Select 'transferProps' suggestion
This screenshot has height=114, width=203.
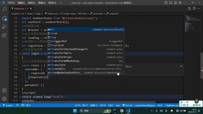[x=86, y=57]
